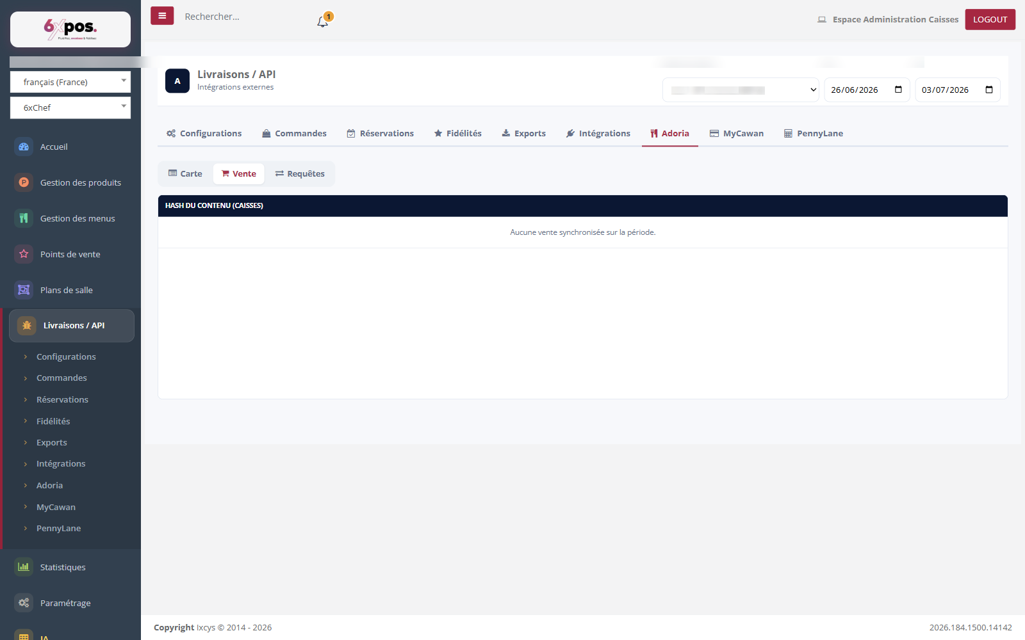
Task: Click the notification bell icon
Action: 322,22
